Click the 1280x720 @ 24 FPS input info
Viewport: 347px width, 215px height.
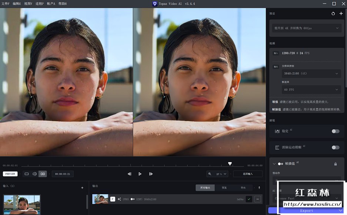(x=296, y=53)
